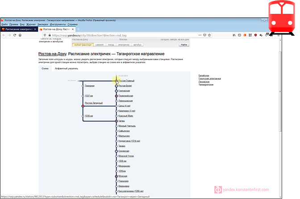Click the red shield extension icon

tap(255, 35)
